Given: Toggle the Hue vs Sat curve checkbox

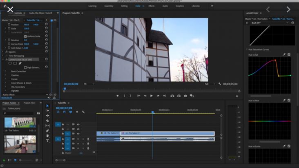Looking at the screenshot, I should [289, 55].
